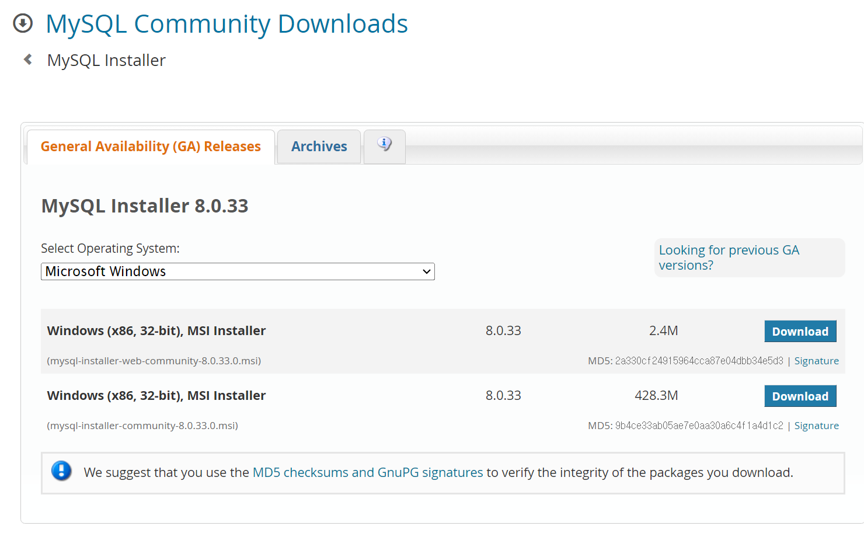Click MD5 hash starting with 9b4ce33

coord(699,426)
